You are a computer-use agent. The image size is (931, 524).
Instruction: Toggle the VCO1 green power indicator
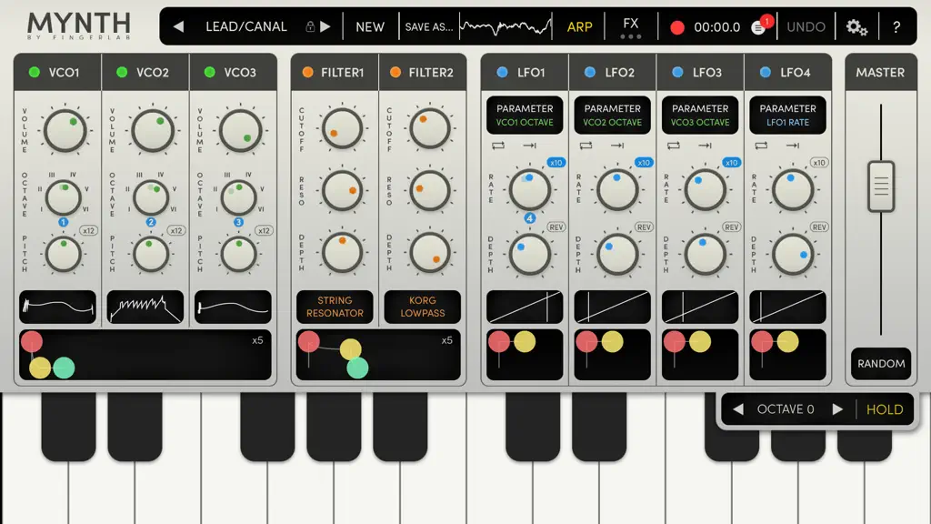point(34,73)
